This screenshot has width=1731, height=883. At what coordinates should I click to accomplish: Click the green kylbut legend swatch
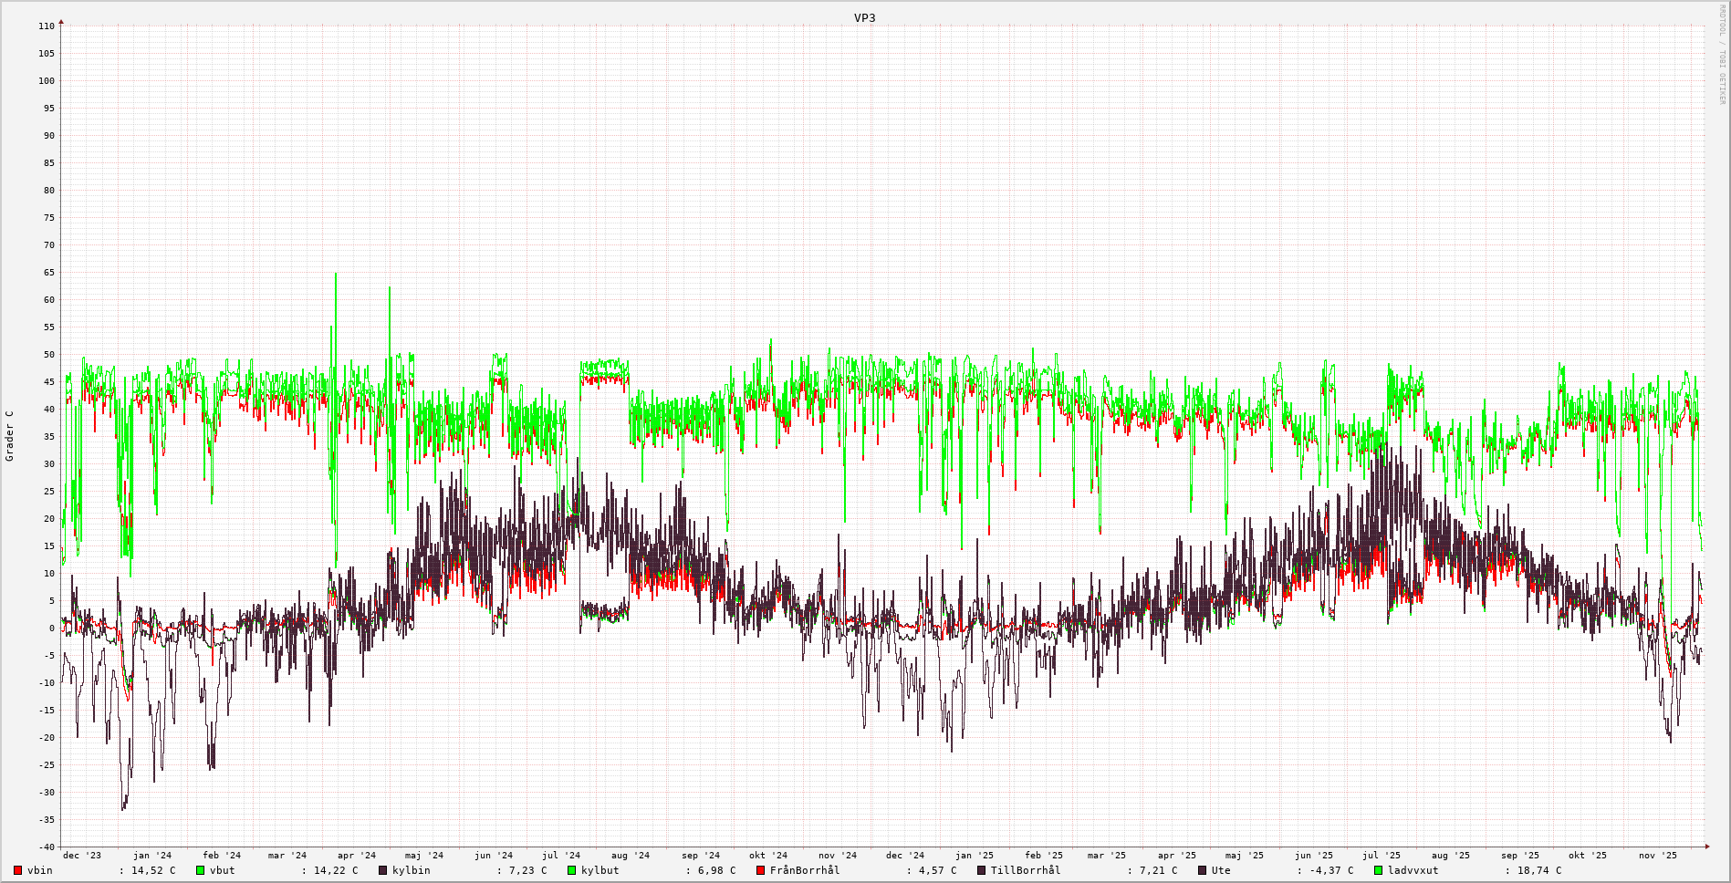pos(572,870)
